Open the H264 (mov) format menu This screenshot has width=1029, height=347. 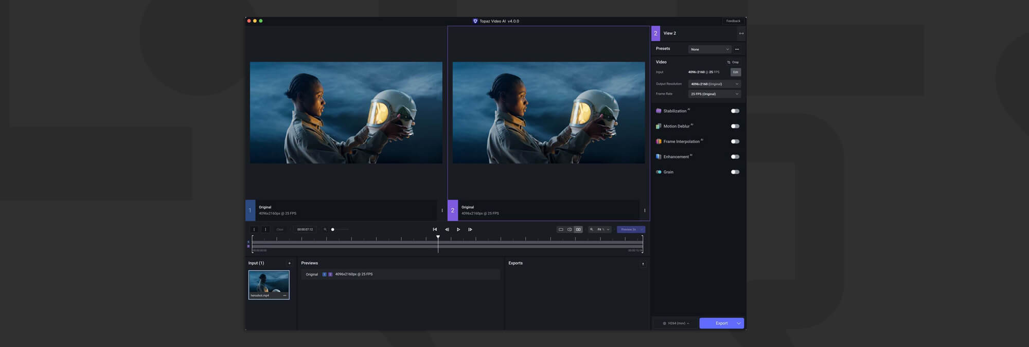click(x=676, y=323)
